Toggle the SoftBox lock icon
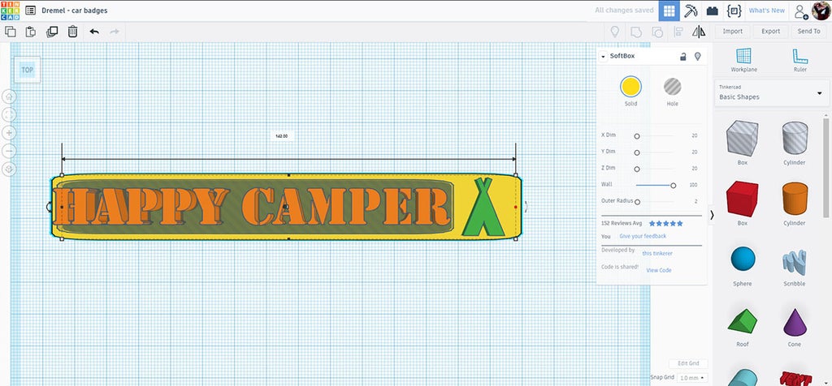832x386 pixels. (x=682, y=57)
